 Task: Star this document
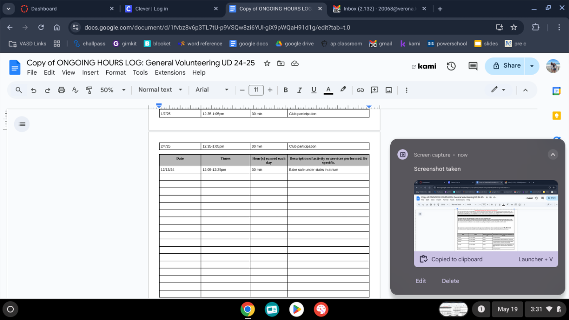(267, 63)
